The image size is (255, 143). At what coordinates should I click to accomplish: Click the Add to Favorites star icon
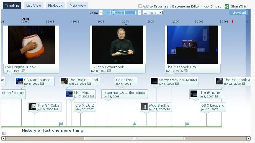point(140,6)
